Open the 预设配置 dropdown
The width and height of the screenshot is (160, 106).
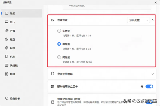point(138,20)
